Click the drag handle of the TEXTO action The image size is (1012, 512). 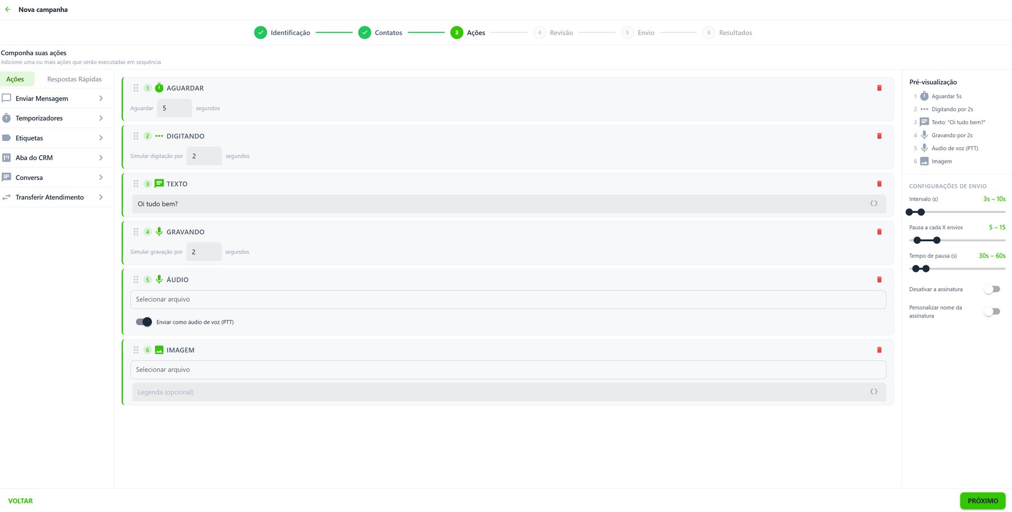click(x=135, y=184)
